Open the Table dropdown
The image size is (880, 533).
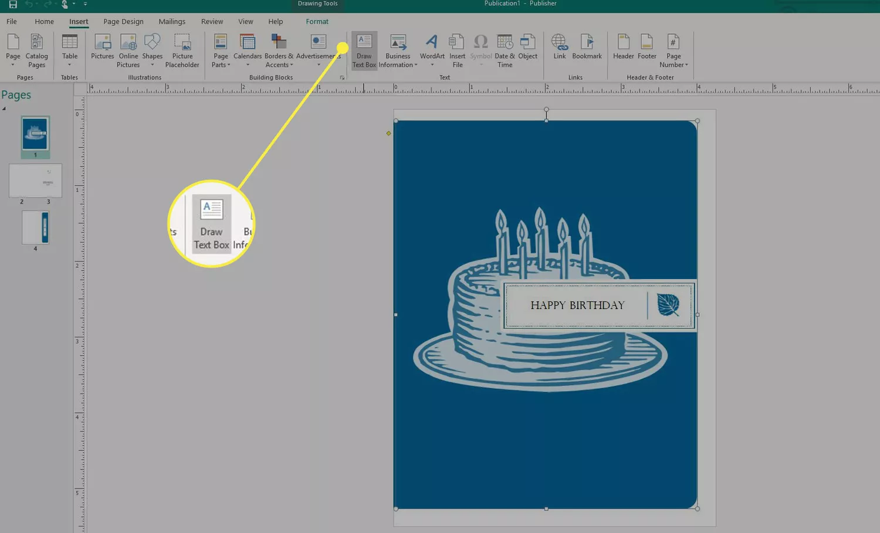pos(70,50)
